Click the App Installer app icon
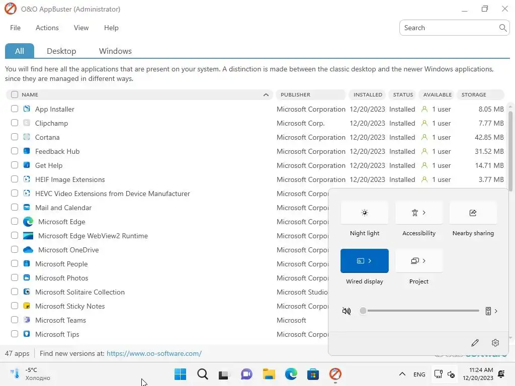The width and height of the screenshot is (515, 386). click(27, 109)
